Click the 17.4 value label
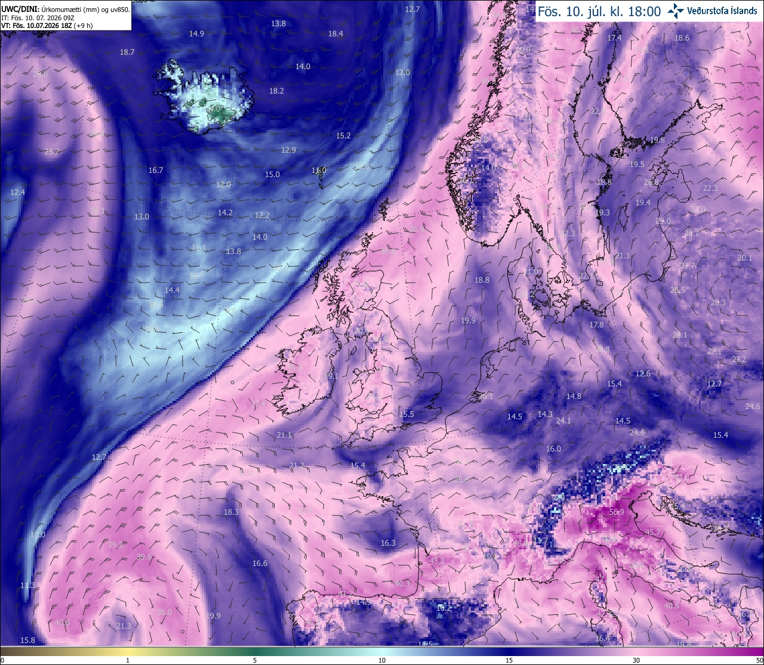 [x=614, y=38]
